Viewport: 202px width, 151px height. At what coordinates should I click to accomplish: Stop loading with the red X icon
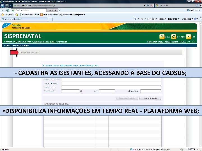point(152,6)
